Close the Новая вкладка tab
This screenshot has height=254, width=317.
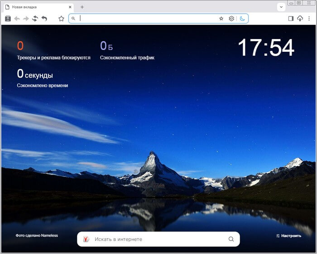[x=70, y=7]
